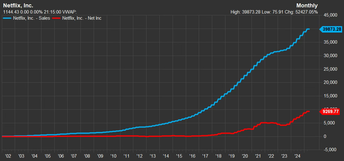Click the 35,000 y-axis label
This screenshot has width=344, height=161.
pos(330,42)
